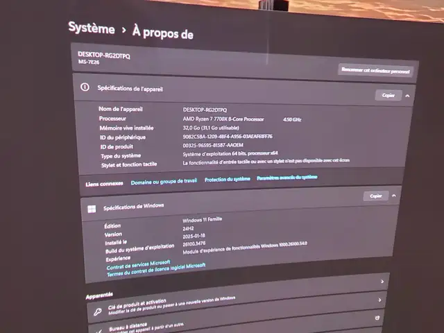The width and height of the screenshot is (444, 333).
Task: Open Contrat de services Microsoft link
Action: pyautogui.click(x=139, y=264)
